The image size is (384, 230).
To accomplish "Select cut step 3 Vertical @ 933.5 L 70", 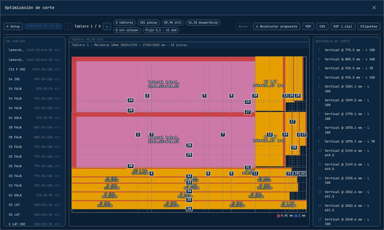I will (x=346, y=68).
